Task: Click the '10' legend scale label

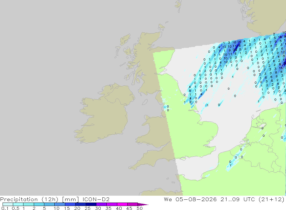Action: 57,208
